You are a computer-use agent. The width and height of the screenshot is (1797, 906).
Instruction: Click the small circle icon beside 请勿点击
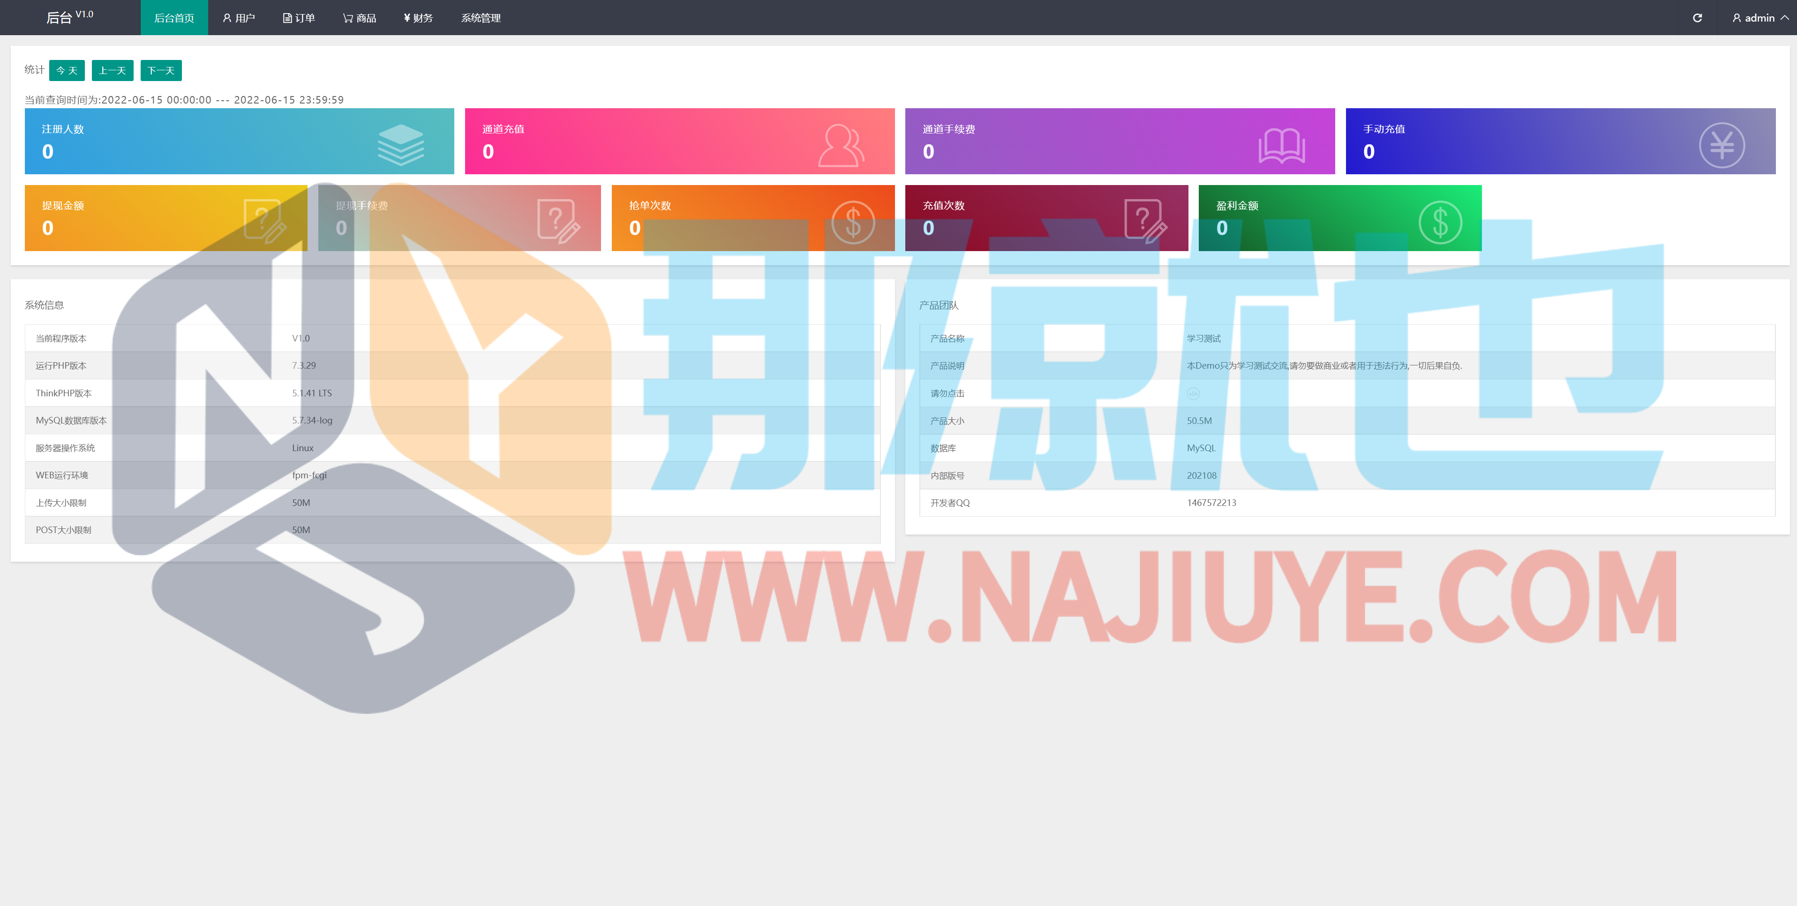coord(1193,394)
